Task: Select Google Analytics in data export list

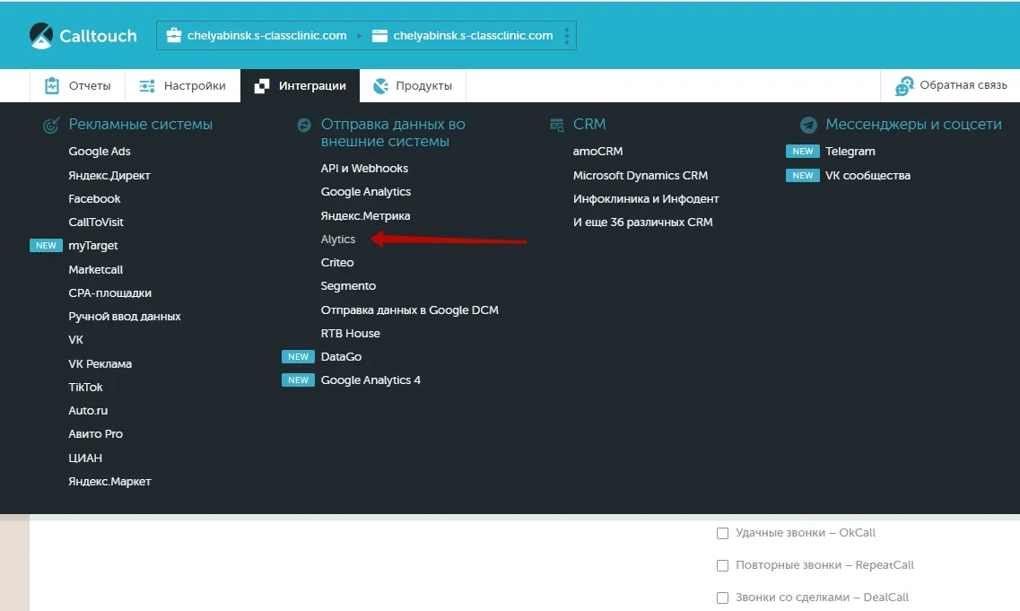Action: point(366,192)
